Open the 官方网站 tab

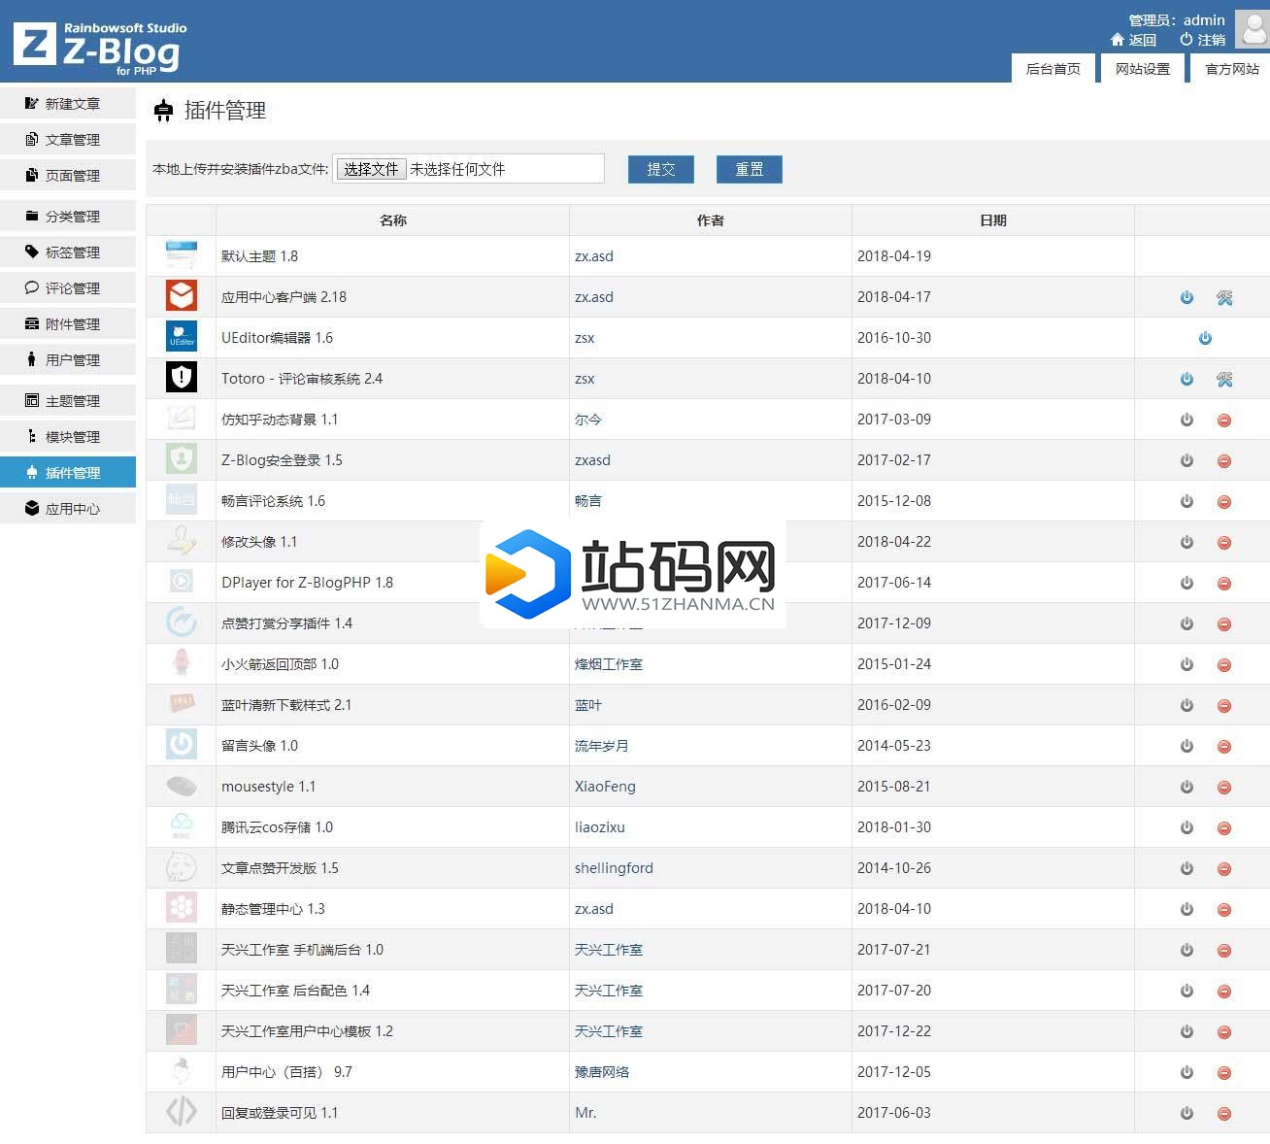coord(1231,69)
